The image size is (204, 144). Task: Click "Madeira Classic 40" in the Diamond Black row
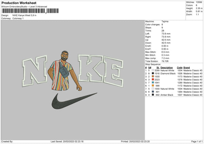point(193,73)
